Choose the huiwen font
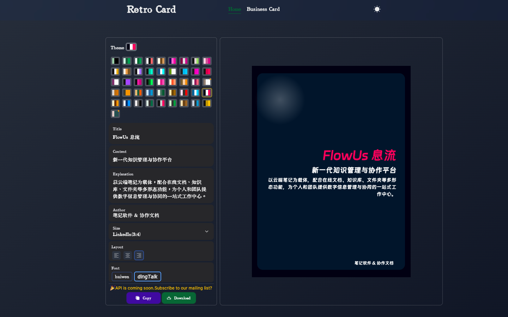This screenshot has width=508, height=317. coord(122,276)
